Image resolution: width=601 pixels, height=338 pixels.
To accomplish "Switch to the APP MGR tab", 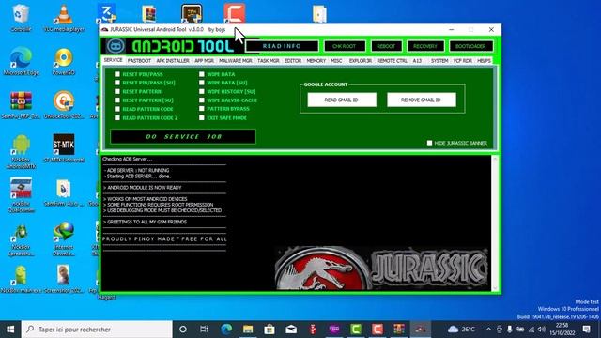I will [205, 61].
